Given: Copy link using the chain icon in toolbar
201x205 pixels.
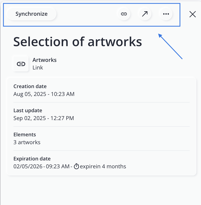Looking at the screenshot, I should (124, 14).
